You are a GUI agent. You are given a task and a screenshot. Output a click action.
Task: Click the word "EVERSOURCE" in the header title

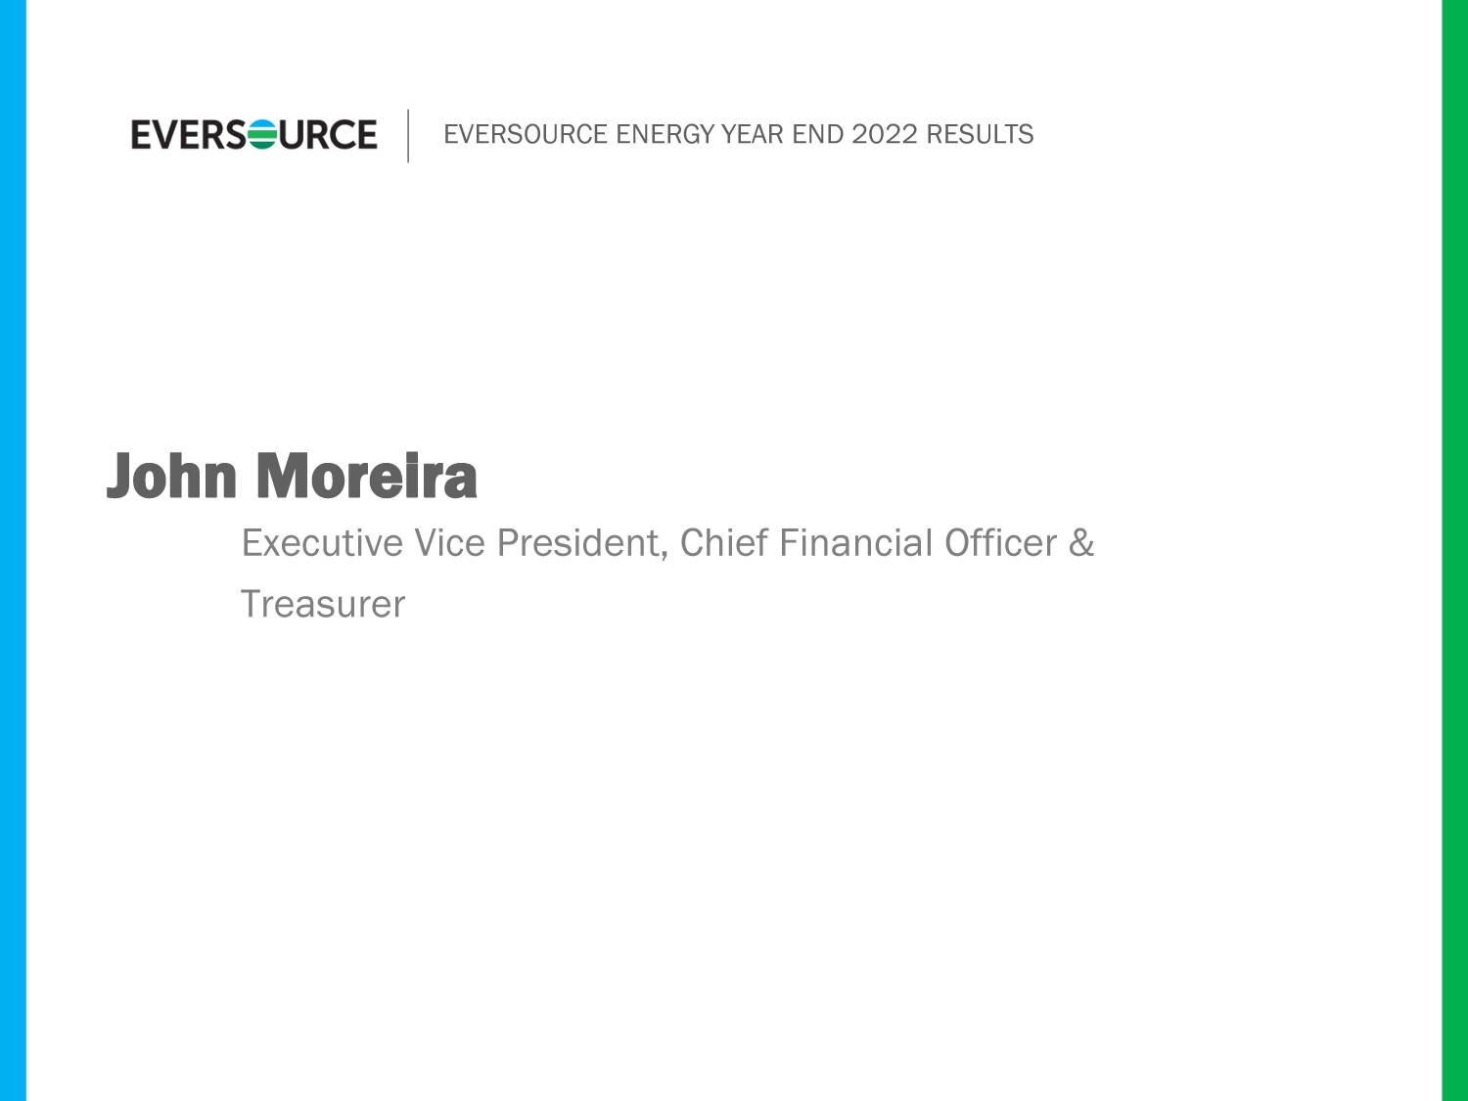click(526, 134)
